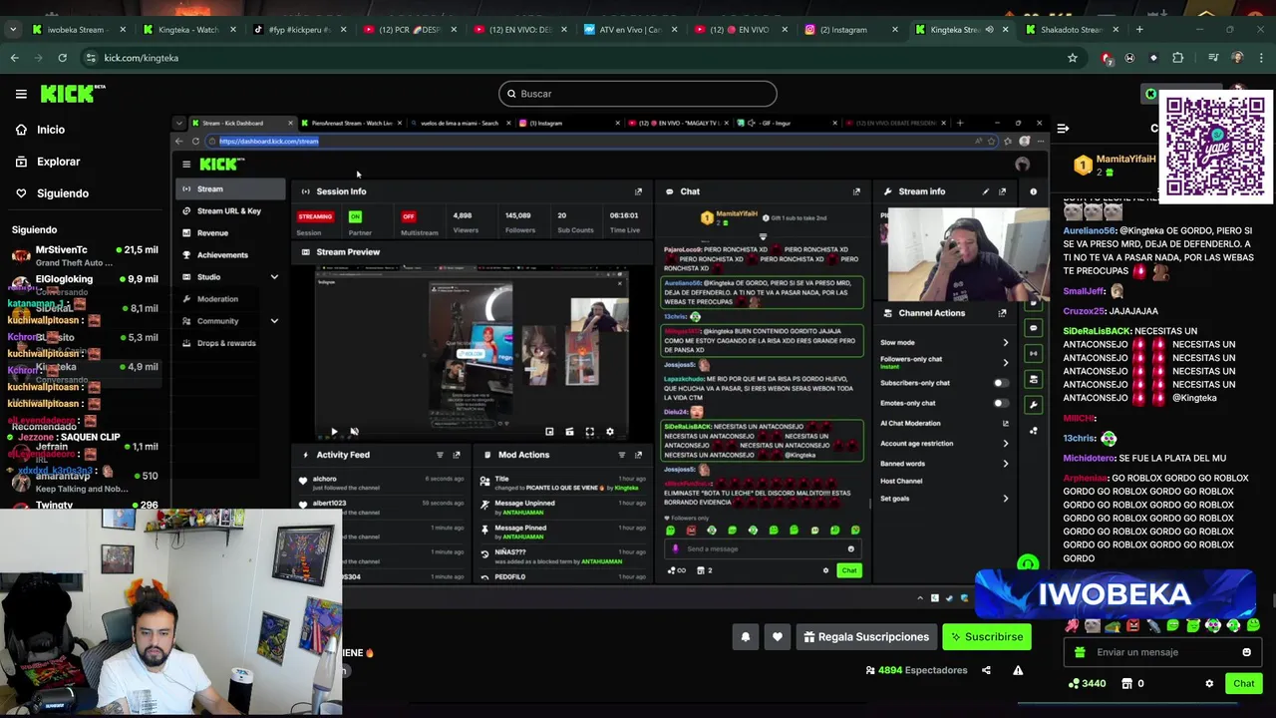This screenshot has width=1276, height=718.
Task: Go to Inicio in the sidebar
Action: pyautogui.click(x=51, y=130)
